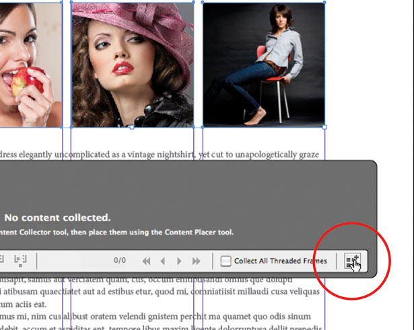This screenshot has height=330, width=414.
Task: Click the 0/0 item counter
Action: 120,260
